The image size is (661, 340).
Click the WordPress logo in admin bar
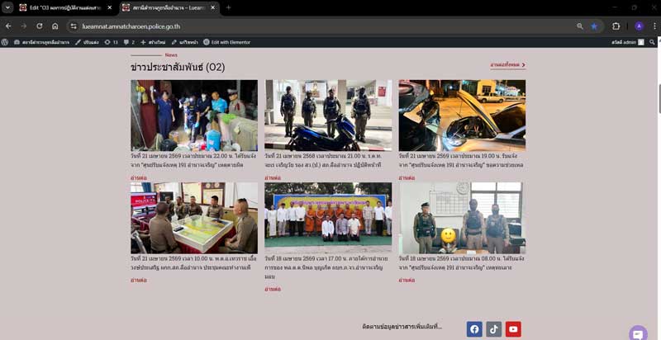(6, 41)
